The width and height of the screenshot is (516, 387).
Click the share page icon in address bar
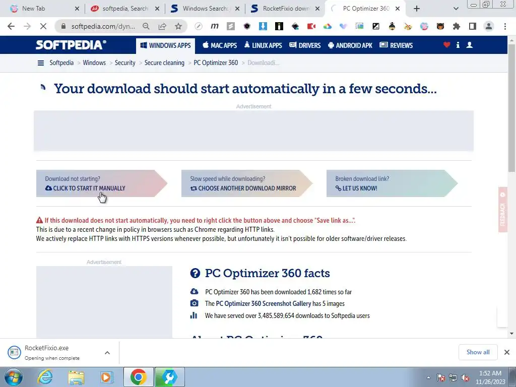[x=162, y=26]
